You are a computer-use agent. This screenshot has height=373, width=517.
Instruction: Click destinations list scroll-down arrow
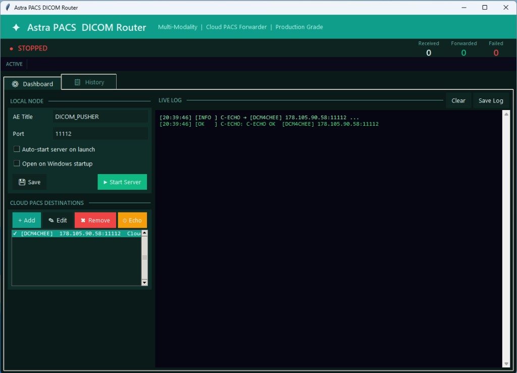tap(144, 282)
